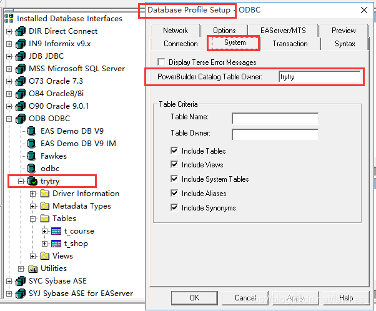Viewport: 376px width, 311px height.
Task: Switch to the Preview tab
Action: click(344, 31)
